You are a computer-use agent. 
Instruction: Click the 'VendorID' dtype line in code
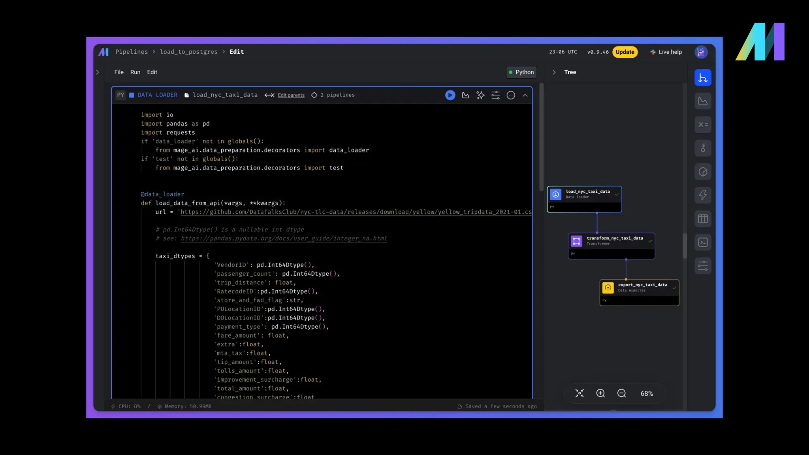(x=264, y=265)
